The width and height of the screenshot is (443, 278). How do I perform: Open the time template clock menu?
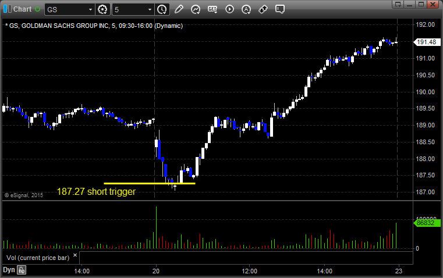pyautogui.click(x=162, y=9)
